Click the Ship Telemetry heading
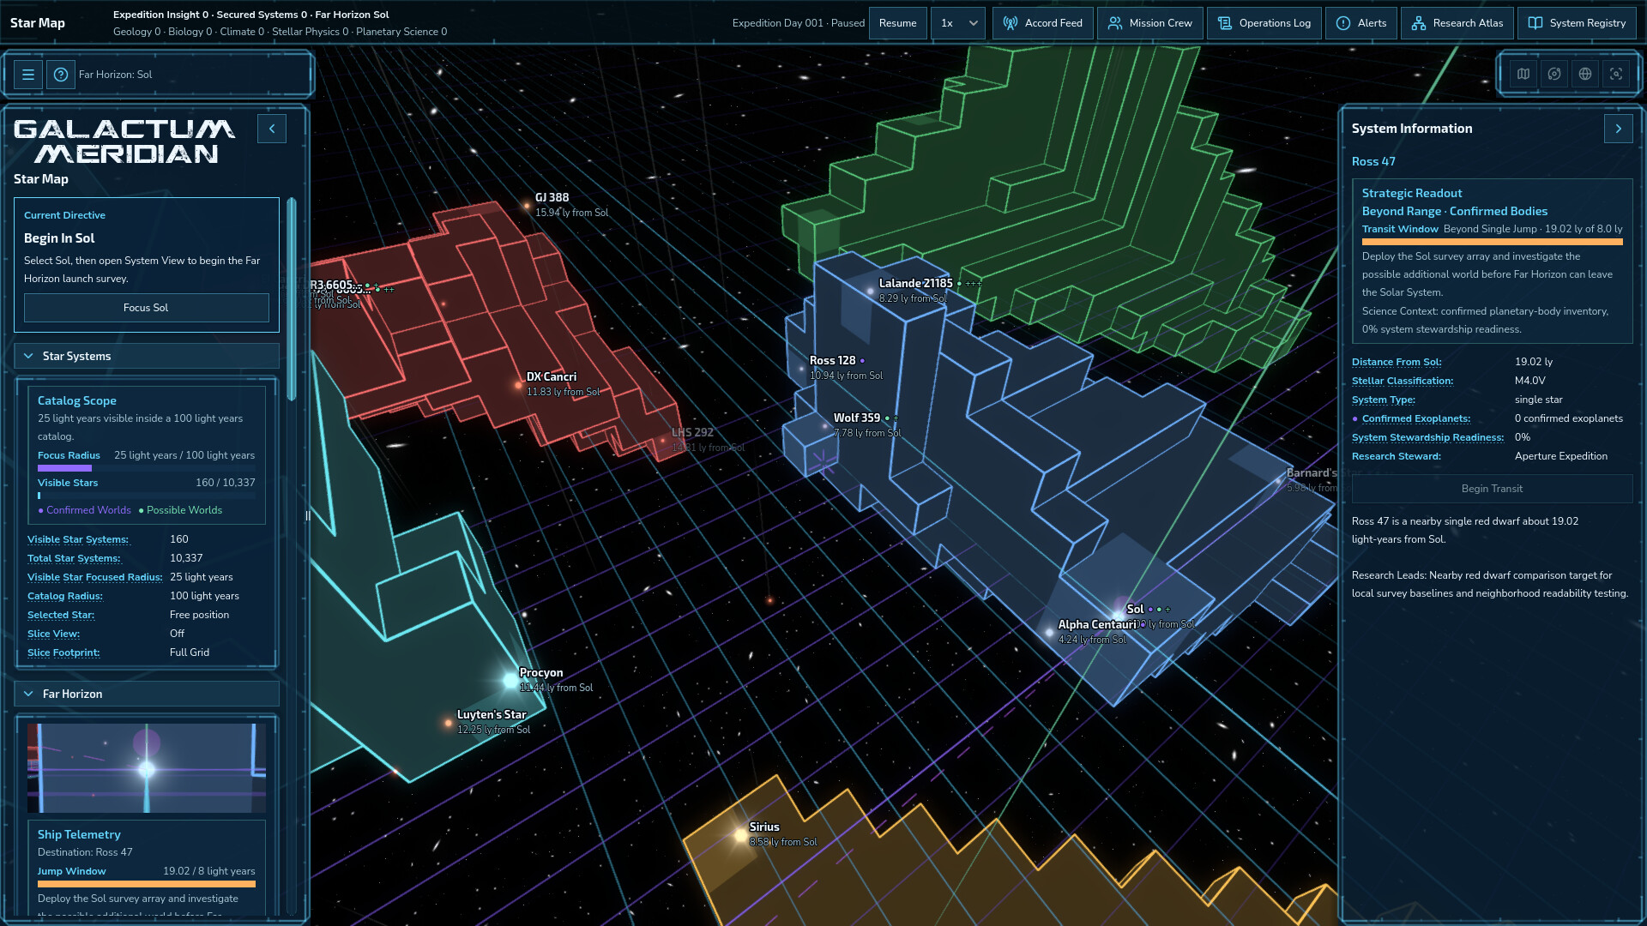 [x=79, y=834]
